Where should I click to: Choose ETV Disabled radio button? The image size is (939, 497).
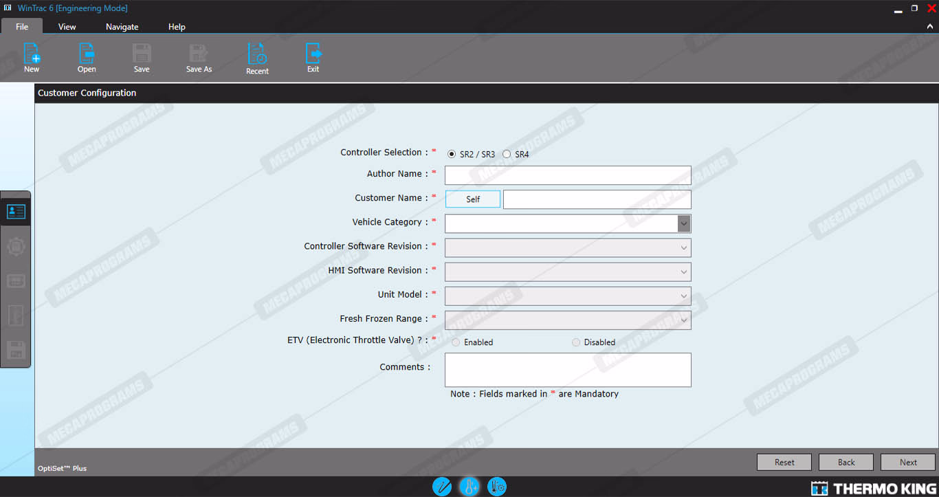pyautogui.click(x=576, y=342)
